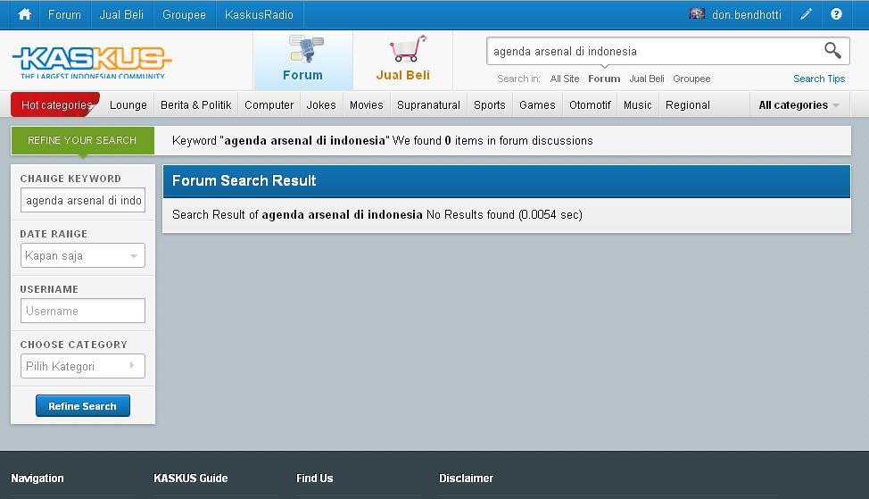Go to the Sports category

[489, 105]
